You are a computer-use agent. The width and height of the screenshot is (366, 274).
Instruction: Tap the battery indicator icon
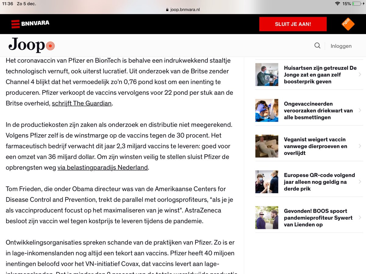pyautogui.click(x=356, y=4)
